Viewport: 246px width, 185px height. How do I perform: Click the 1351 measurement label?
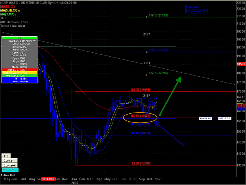click(x=146, y=63)
